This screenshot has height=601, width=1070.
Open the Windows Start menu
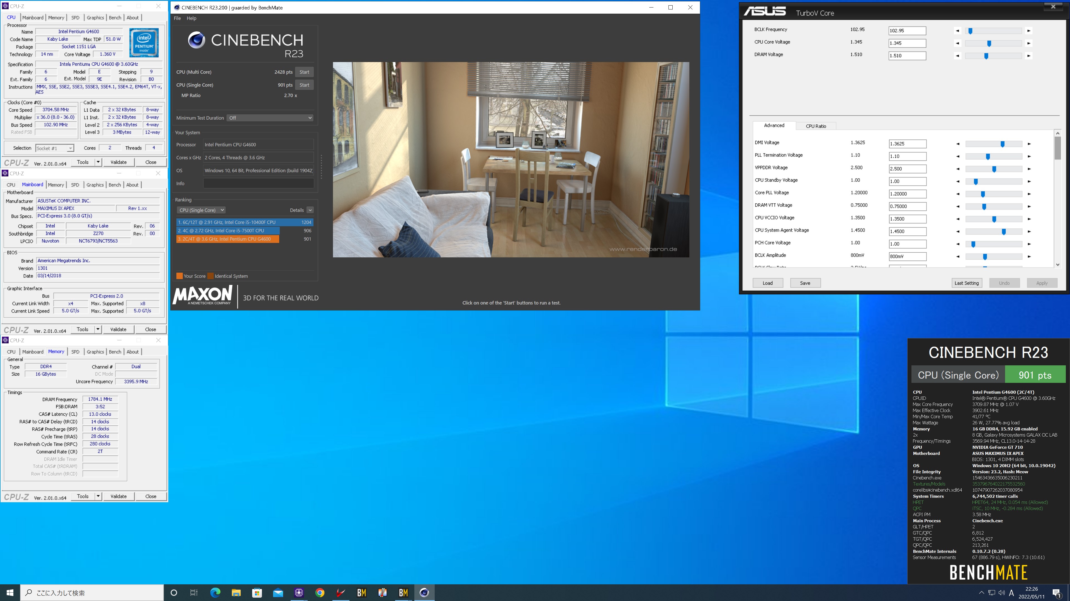click(x=10, y=593)
